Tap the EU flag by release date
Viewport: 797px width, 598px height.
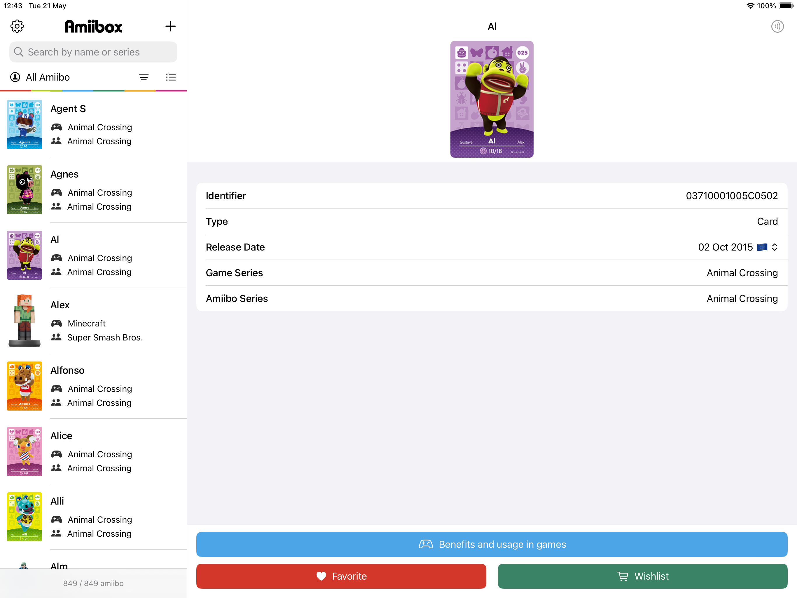pos(762,247)
